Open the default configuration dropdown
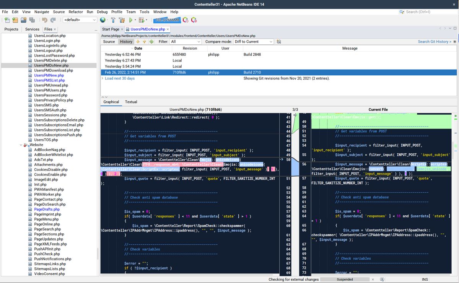This screenshot has width=459, height=283. 80,20
